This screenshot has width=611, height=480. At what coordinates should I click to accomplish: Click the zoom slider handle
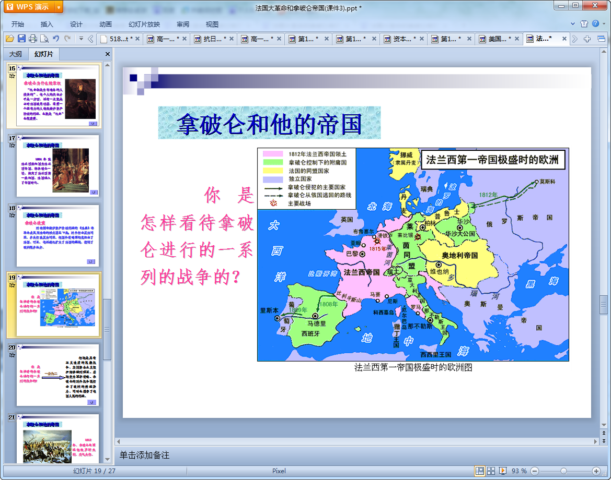563,471
